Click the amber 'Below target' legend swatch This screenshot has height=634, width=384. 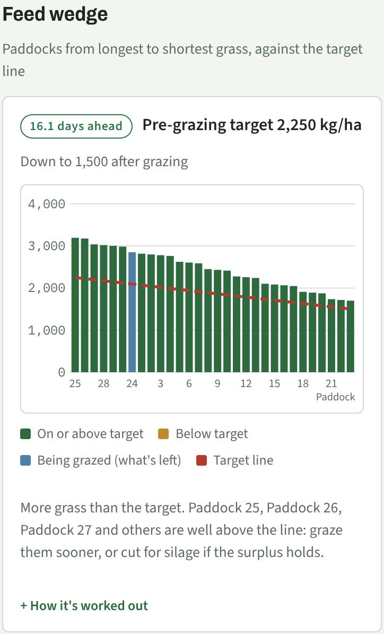(164, 434)
